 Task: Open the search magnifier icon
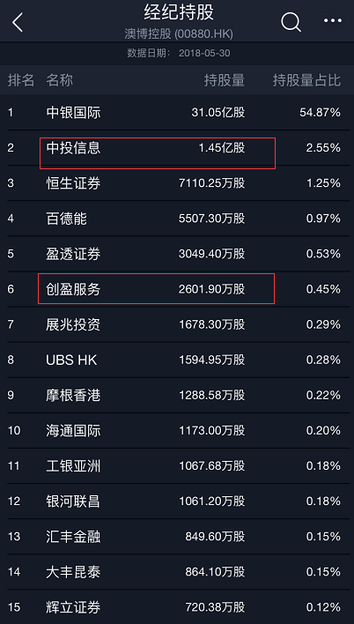tap(291, 21)
